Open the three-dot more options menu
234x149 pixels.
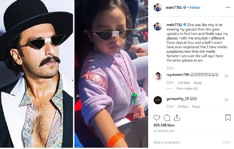(228, 7)
